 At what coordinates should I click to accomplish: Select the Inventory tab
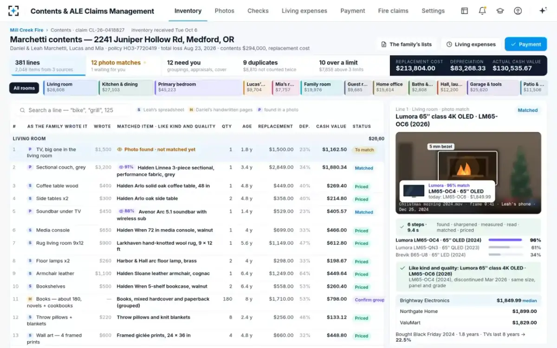point(188,11)
